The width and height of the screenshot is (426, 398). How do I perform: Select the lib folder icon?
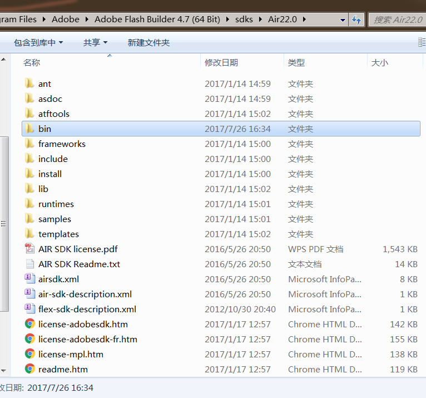29,189
